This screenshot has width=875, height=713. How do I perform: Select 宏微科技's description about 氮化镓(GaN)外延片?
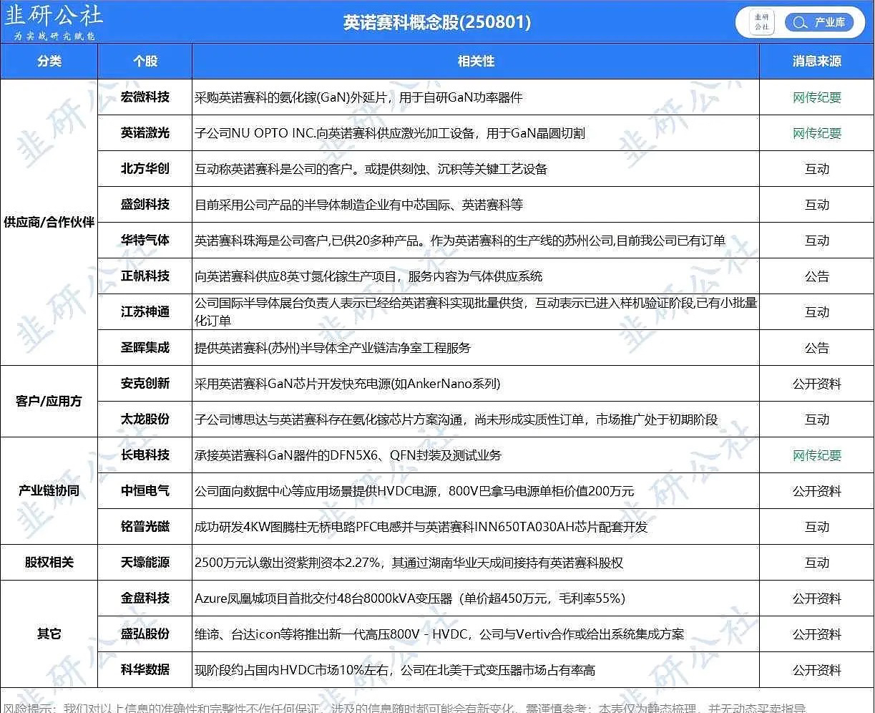(x=358, y=97)
